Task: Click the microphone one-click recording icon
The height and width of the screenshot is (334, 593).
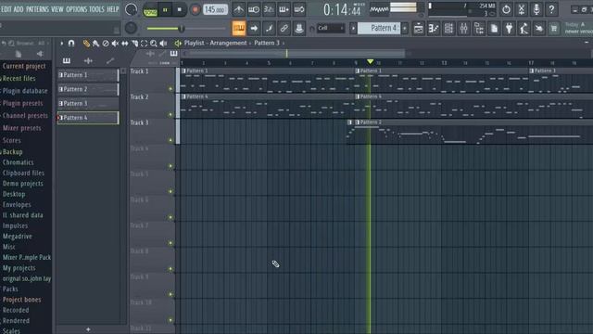Action: click(536, 9)
